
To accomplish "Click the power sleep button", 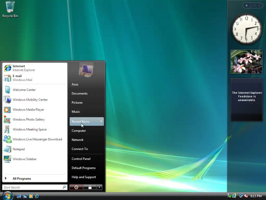I will (x=76, y=187).
